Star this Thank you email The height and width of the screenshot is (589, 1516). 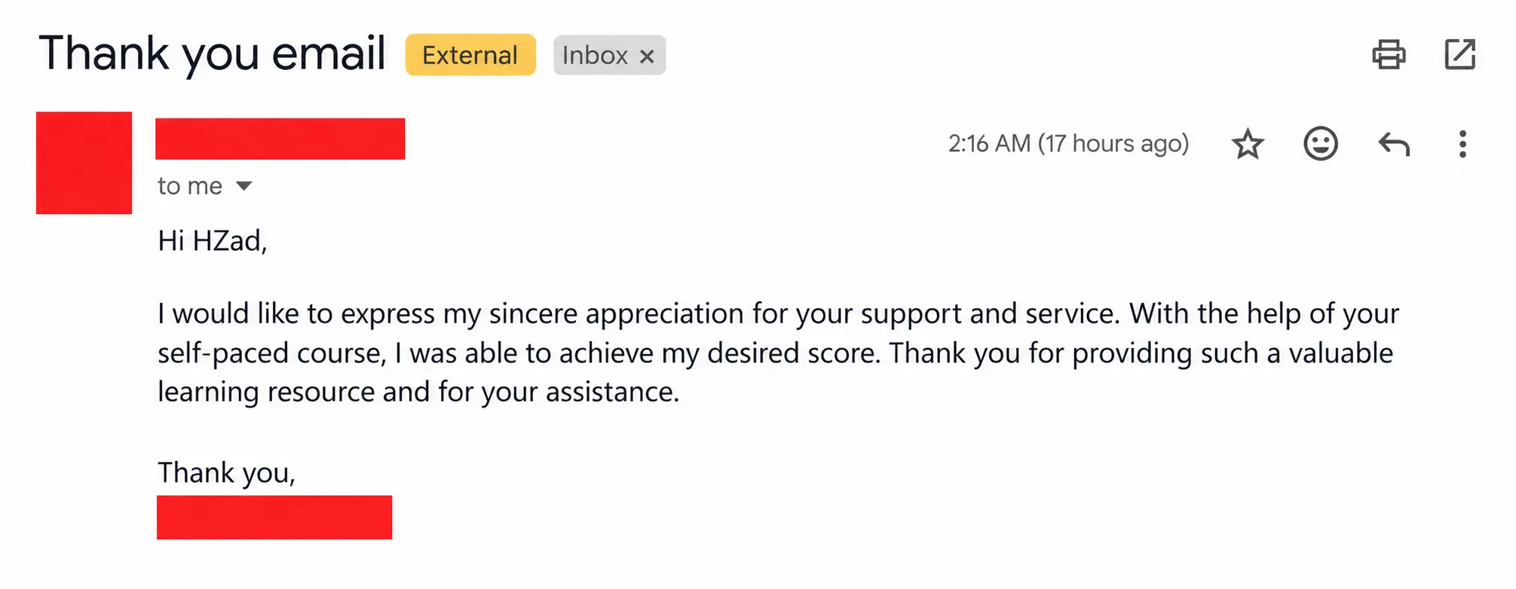click(x=1248, y=144)
